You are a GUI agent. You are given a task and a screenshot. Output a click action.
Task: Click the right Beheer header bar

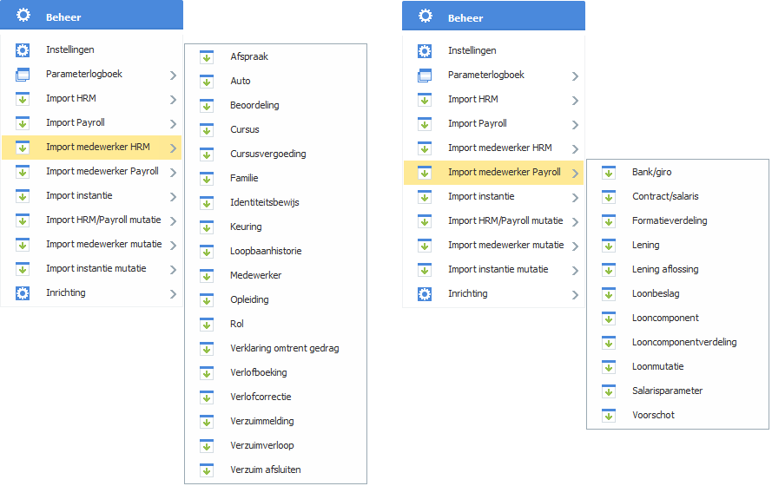coord(493,16)
